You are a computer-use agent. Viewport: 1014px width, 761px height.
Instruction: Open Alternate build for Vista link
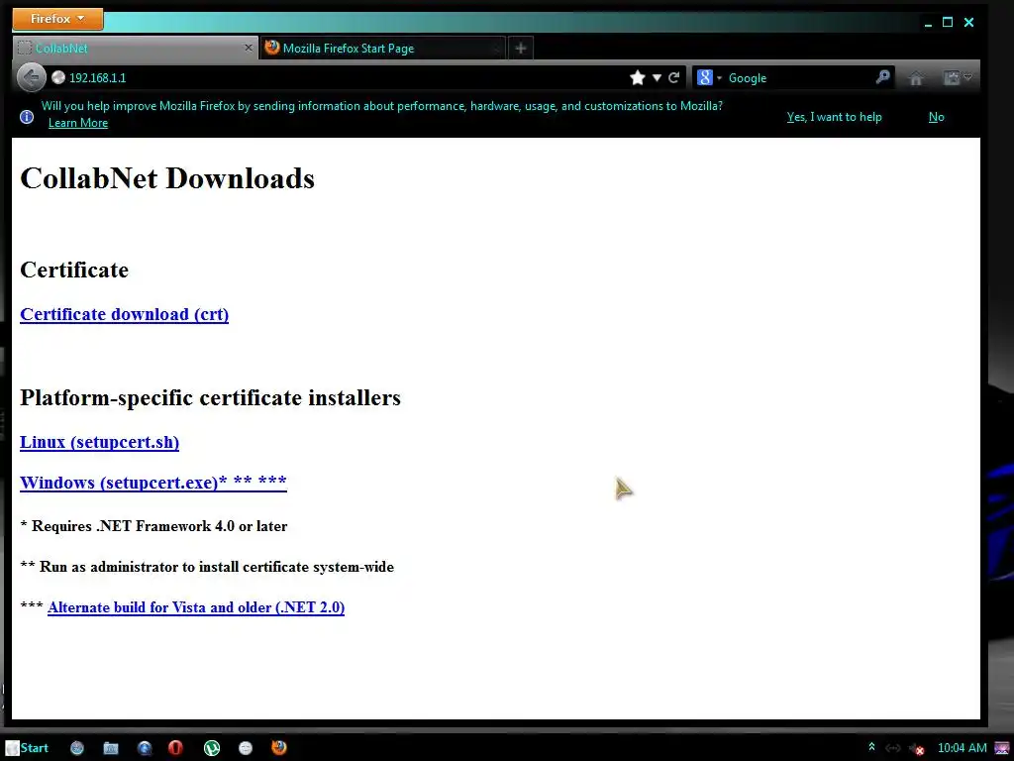[196, 607]
